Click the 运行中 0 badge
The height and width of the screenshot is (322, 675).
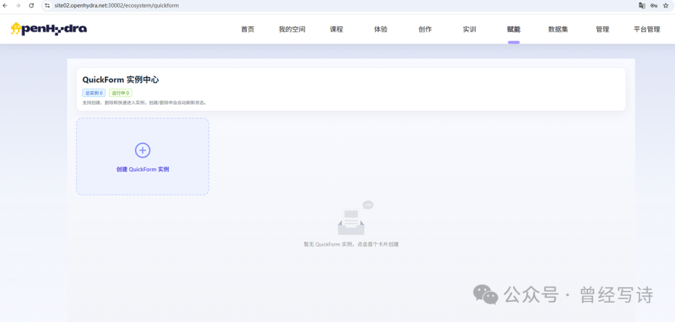click(121, 93)
